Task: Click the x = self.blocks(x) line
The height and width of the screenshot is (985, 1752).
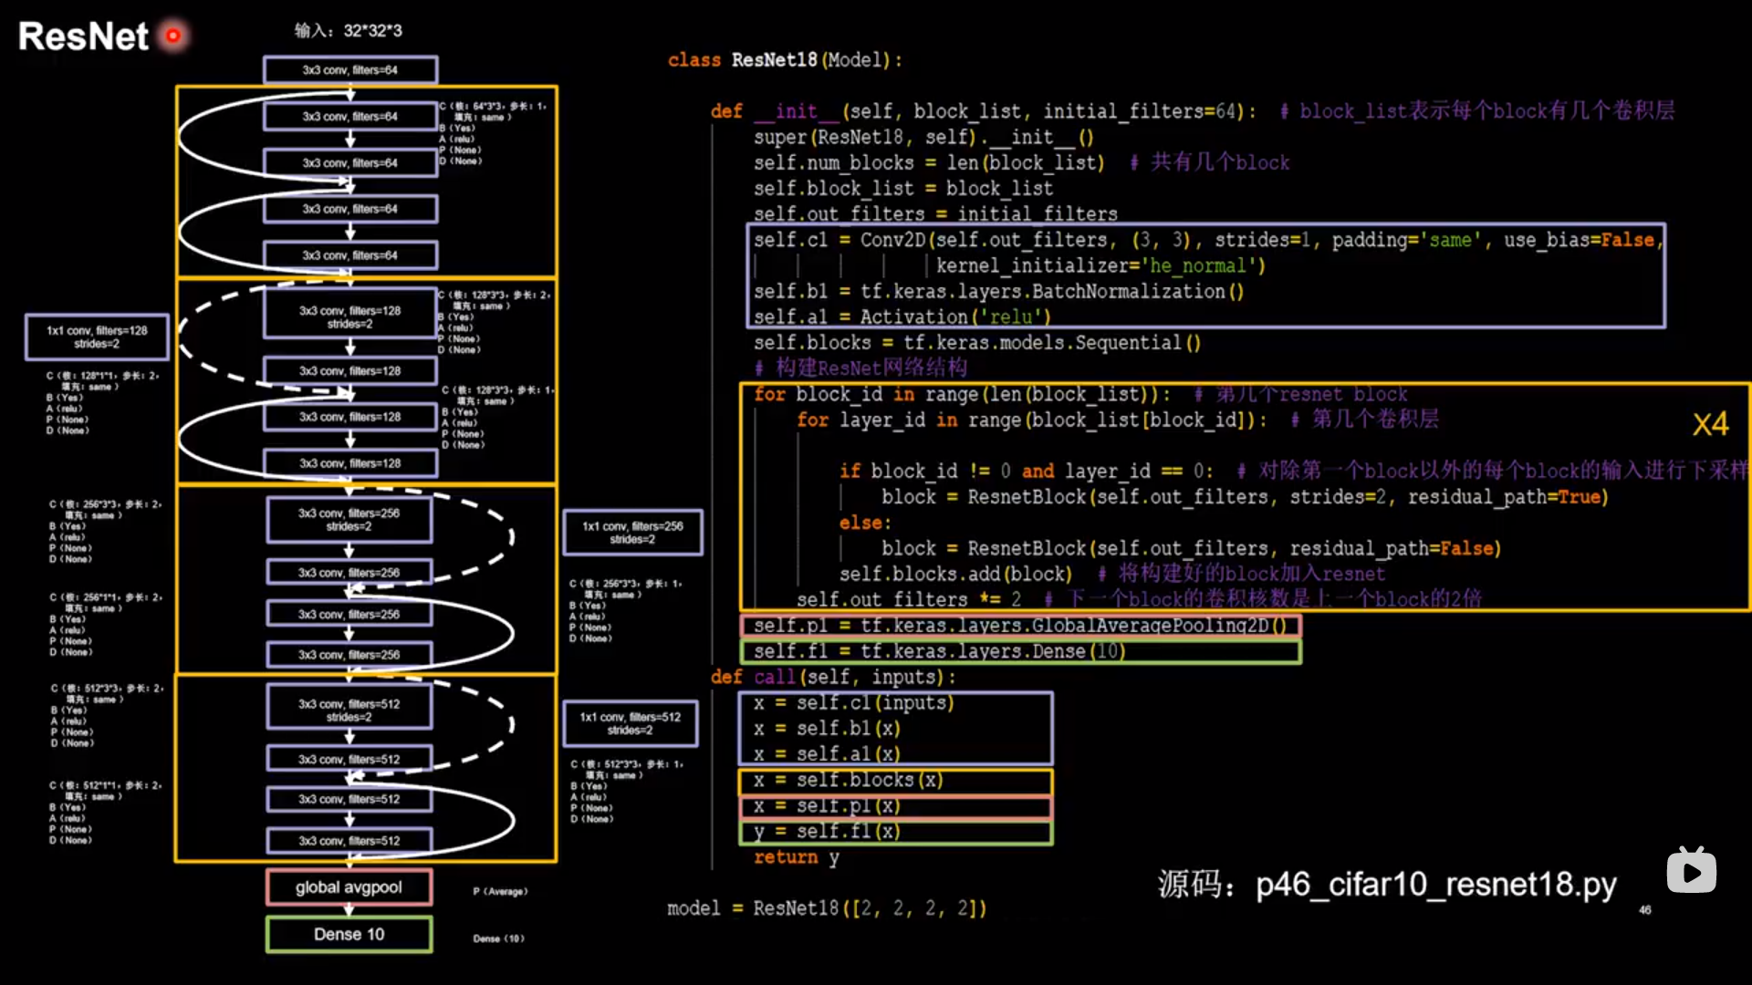Action: [895, 781]
